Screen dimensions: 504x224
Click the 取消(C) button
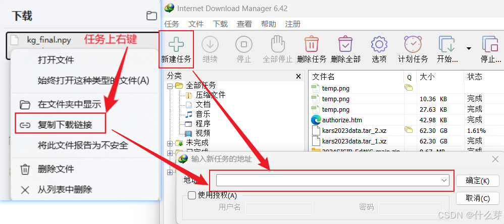click(x=478, y=198)
